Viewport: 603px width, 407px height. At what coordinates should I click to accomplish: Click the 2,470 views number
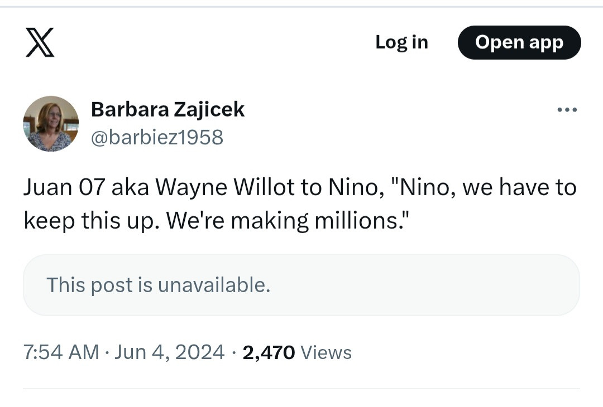coord(269,352)
